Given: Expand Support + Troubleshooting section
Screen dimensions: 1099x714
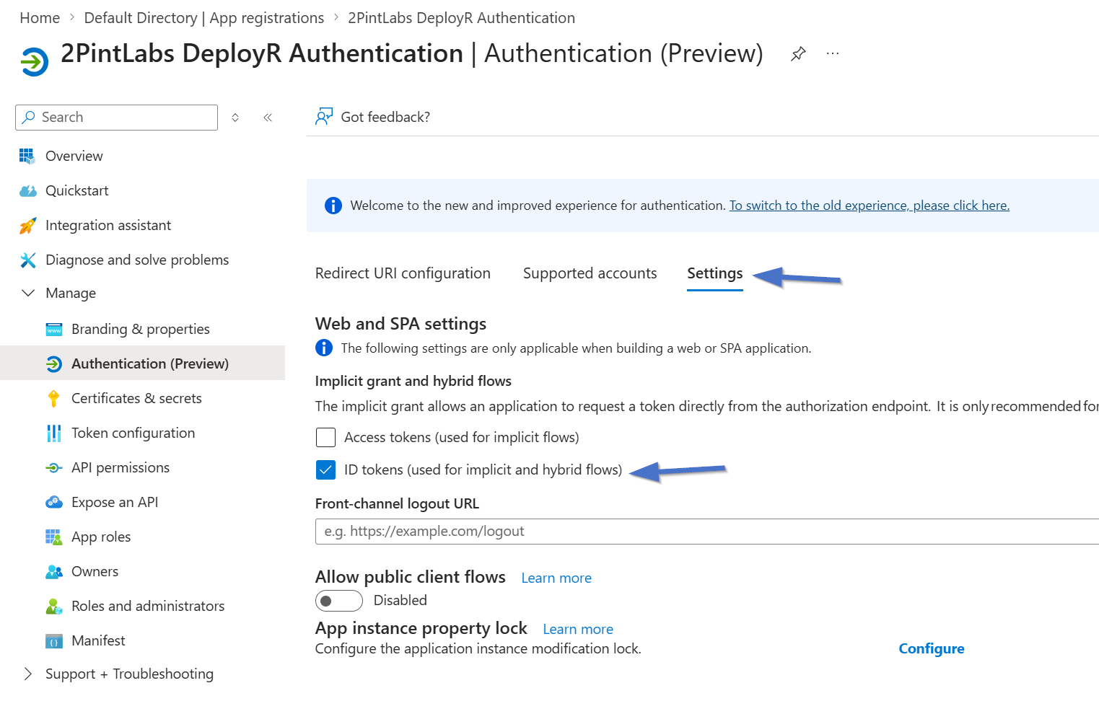Looking at the screenshot, I should (29, 674).
